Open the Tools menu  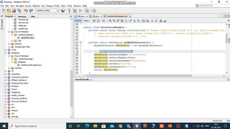pyautogui.click(x=70, y=6)
